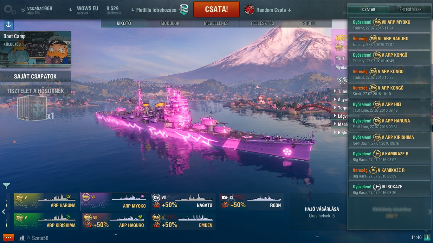Click the SAJÁT CSAPATOK button
The width and height of the screenshot is (433, 243).
tap(35, 76)
